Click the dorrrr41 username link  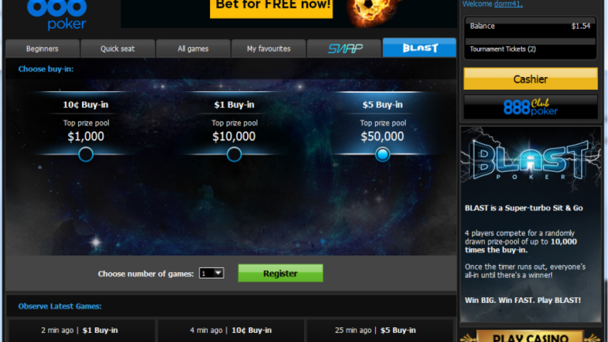click(508, 4)
